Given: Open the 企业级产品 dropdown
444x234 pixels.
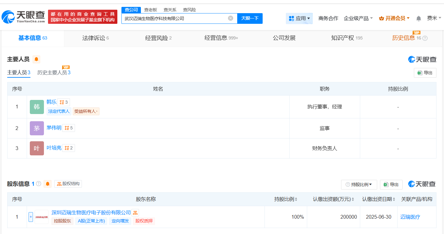Looking at the screenshot, I should click(x=358, y=18).
